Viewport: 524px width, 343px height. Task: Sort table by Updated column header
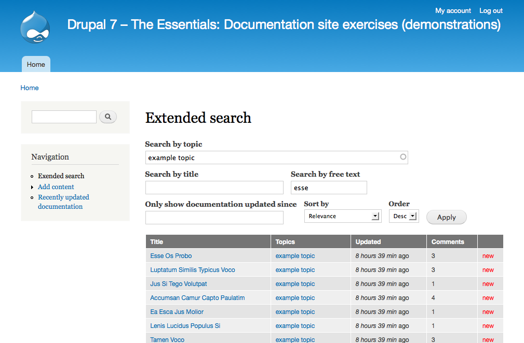(x=368, y=241)
